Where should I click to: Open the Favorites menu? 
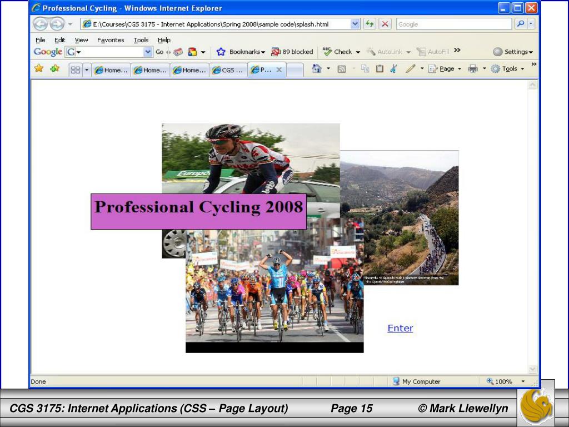pyautogui.click(x=111, y=40)
